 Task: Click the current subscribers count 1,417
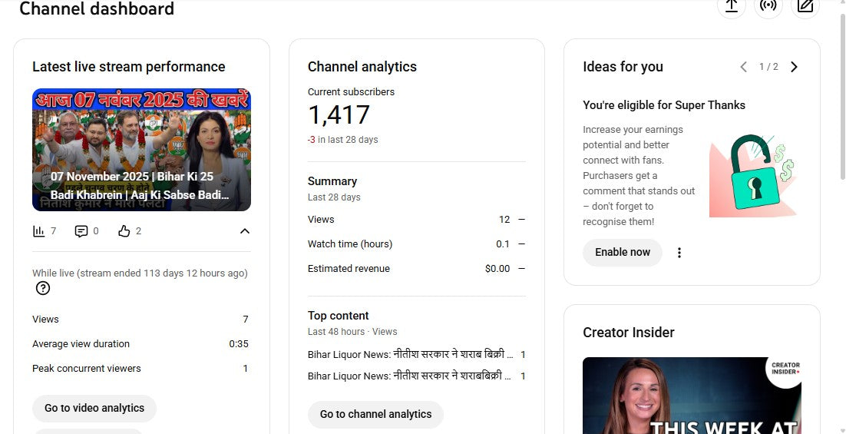click(x=339, y=115)
